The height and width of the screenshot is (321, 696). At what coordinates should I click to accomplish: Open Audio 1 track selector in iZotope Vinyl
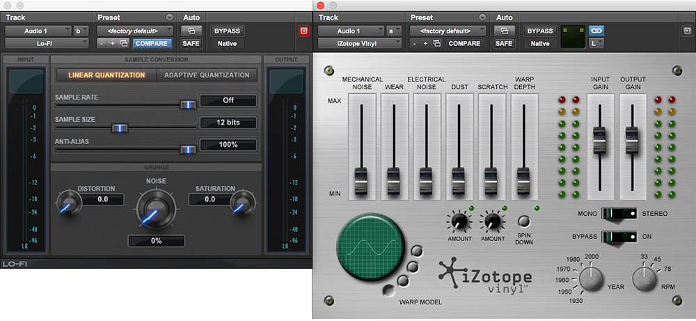[351, 31]
